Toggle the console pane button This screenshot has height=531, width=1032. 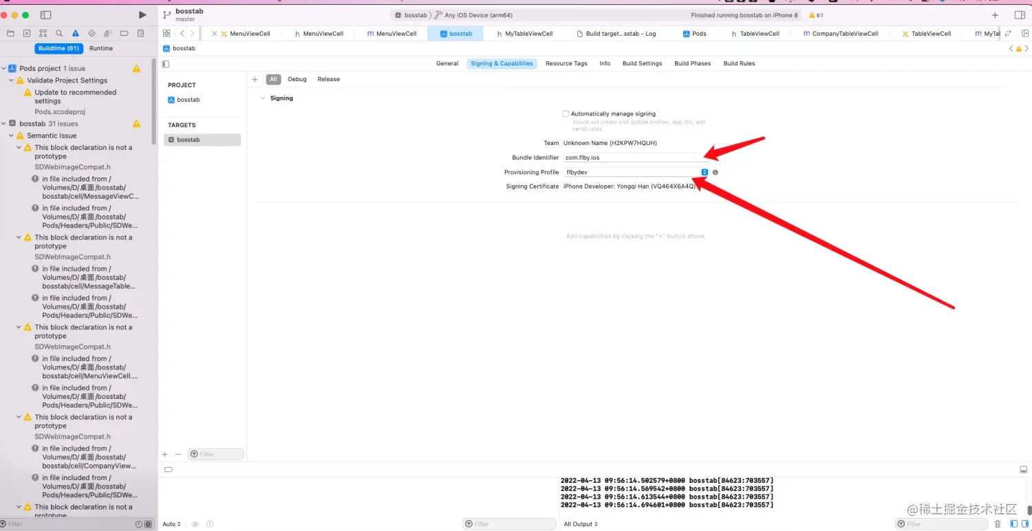click(x=1025, y=524)
